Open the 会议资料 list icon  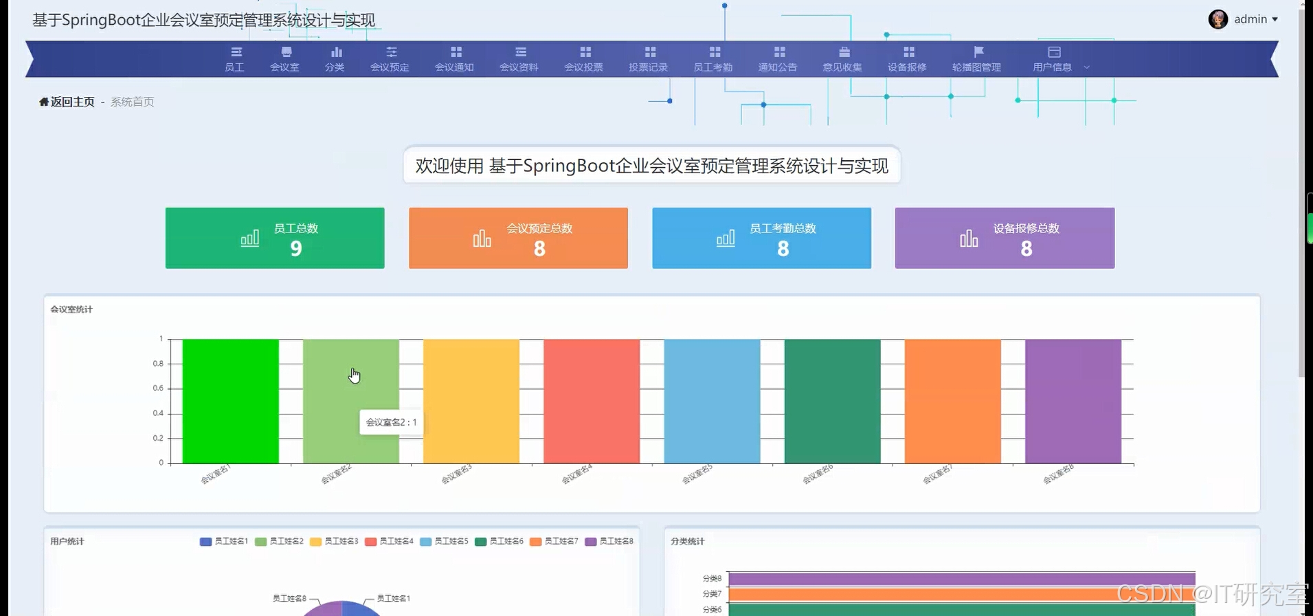pyautogui.click(x=521, y=52)
